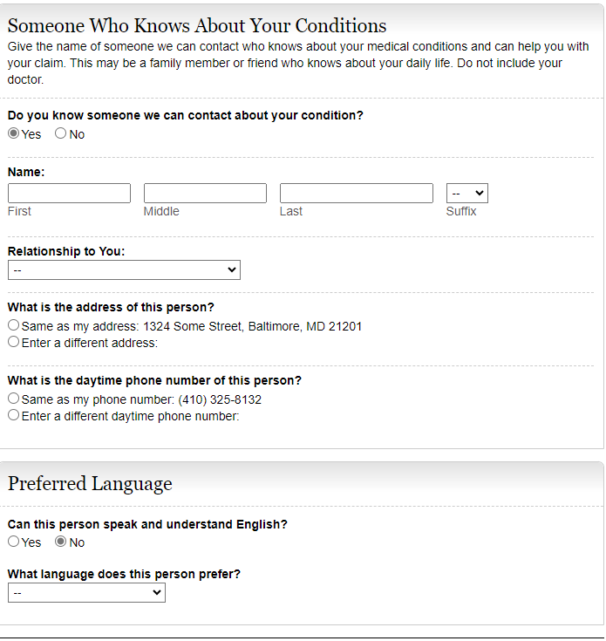Click the 'Relationship to You:' label
Viewport: 606px width, 641px height.
point(66,251)
